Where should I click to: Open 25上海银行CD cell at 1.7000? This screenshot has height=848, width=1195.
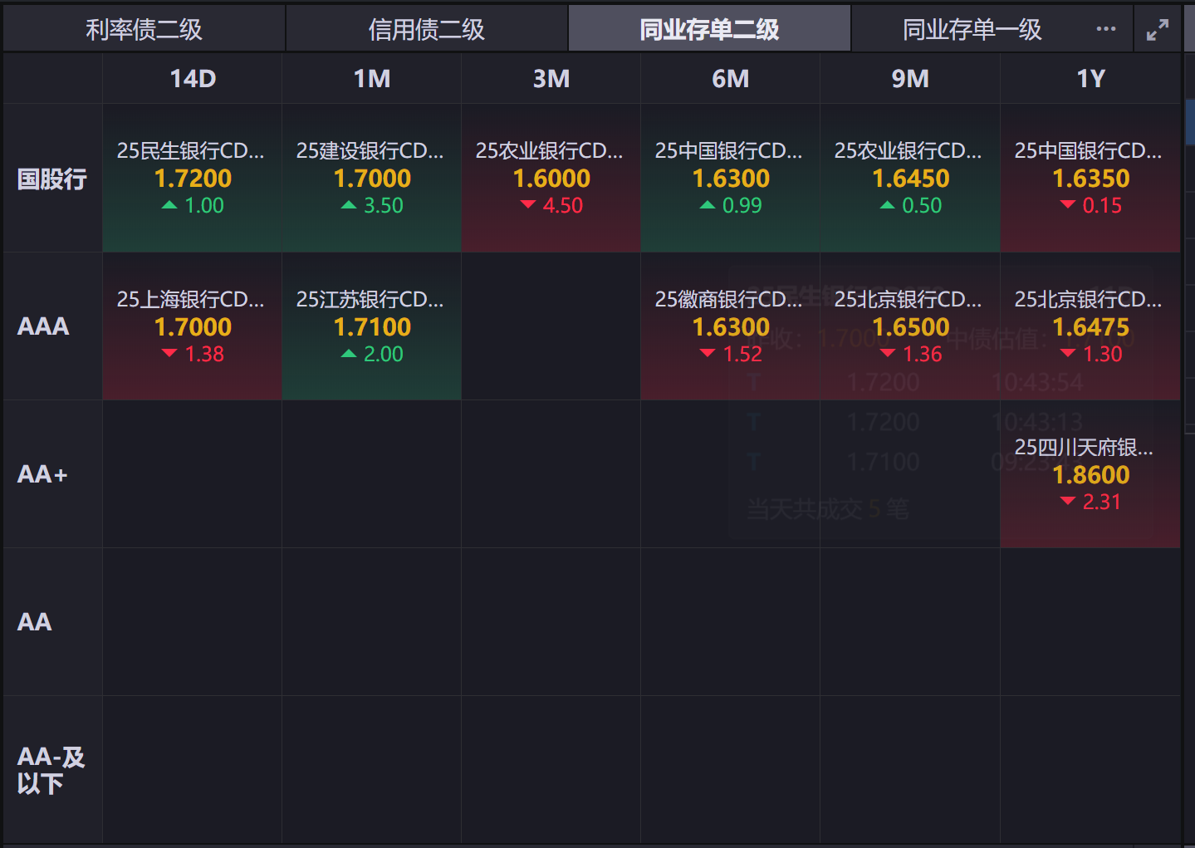point(193,326)
